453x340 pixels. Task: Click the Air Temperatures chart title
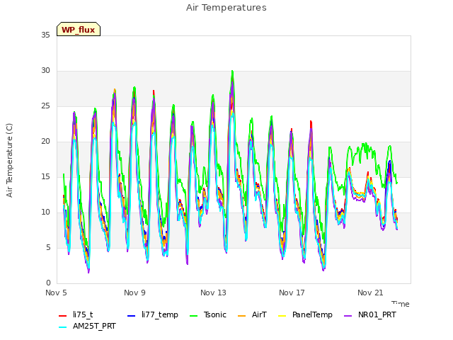click(x=226, y=8)
